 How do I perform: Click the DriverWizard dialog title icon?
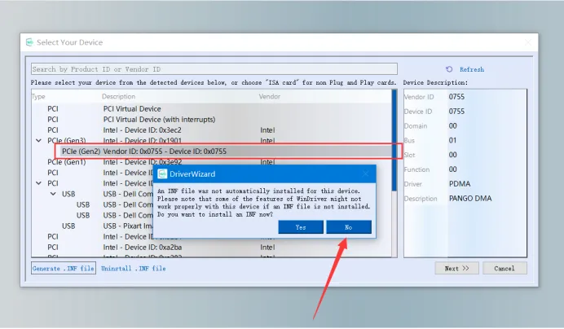[163, 173]
